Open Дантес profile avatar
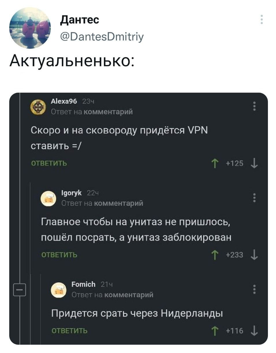276x353 pixels. [x=30, y=28]
